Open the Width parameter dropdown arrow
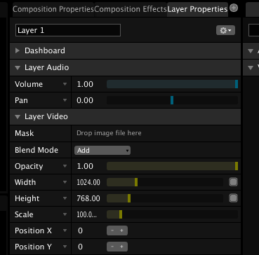 coord(65,182)
